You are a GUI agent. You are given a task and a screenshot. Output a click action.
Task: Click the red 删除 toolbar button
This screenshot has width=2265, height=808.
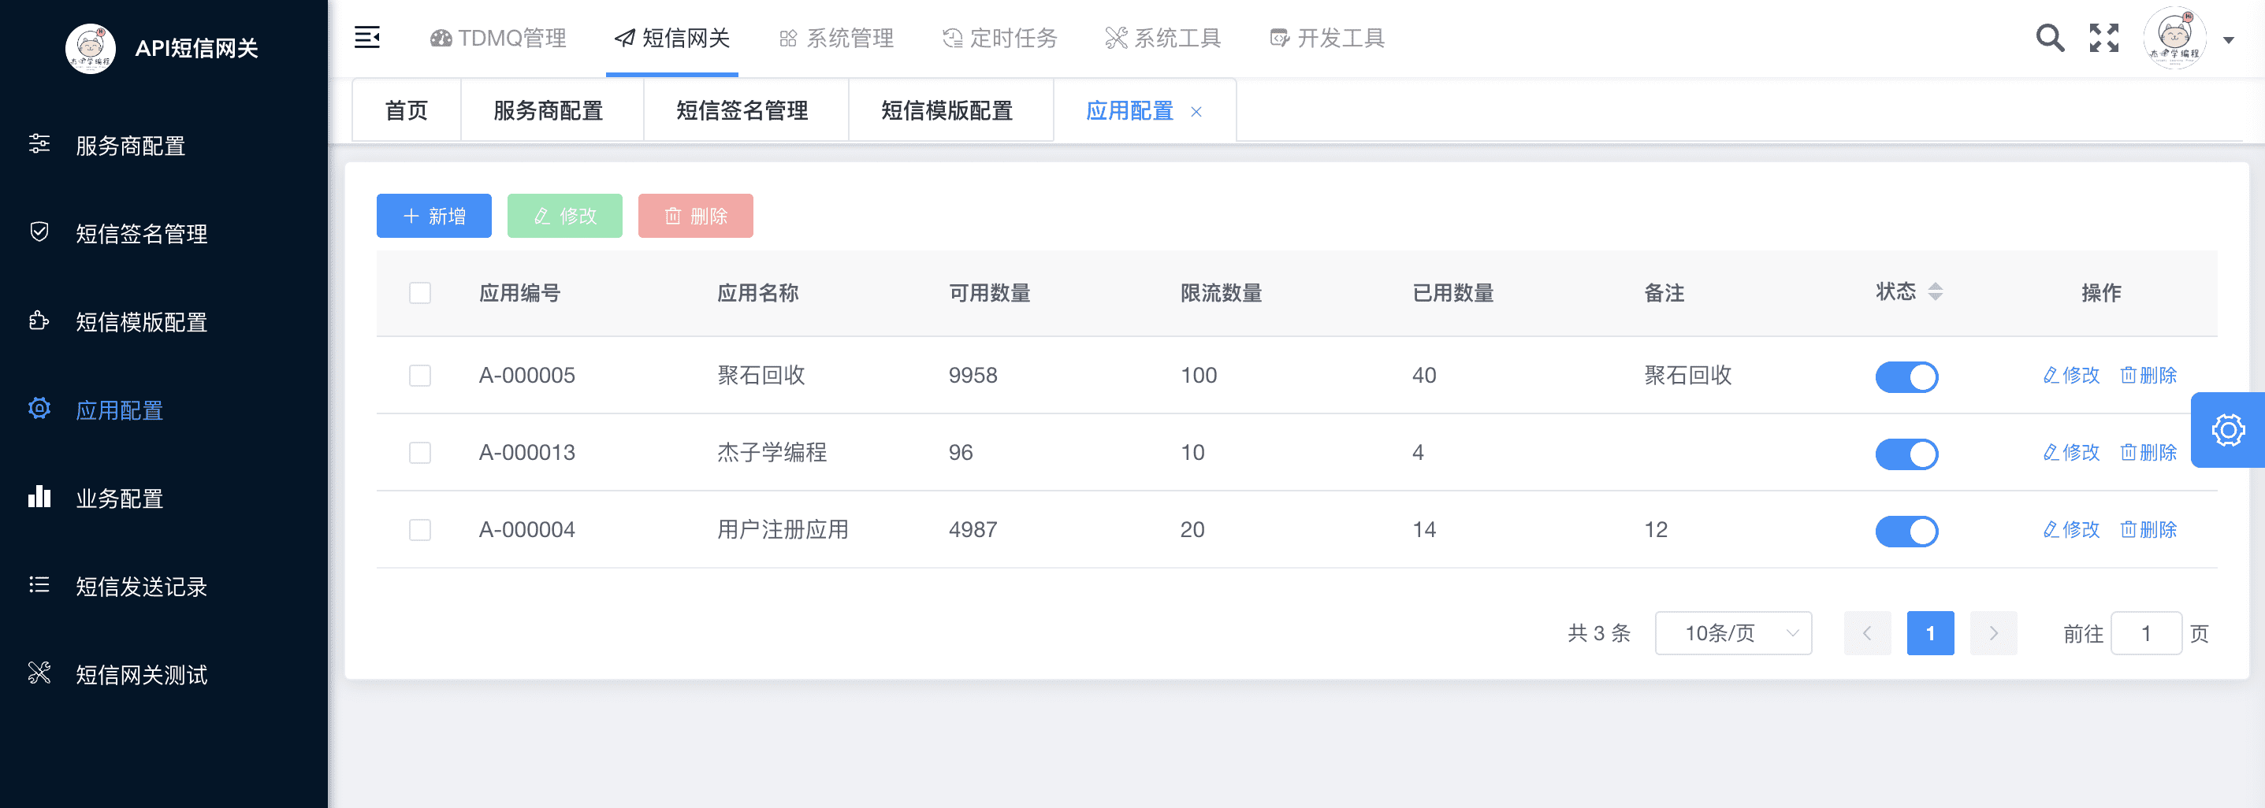tap(696, 216)
